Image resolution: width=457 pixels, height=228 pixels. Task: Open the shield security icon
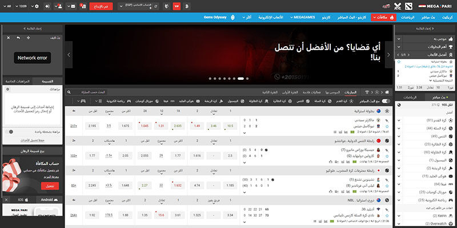[x=166, y=6]
